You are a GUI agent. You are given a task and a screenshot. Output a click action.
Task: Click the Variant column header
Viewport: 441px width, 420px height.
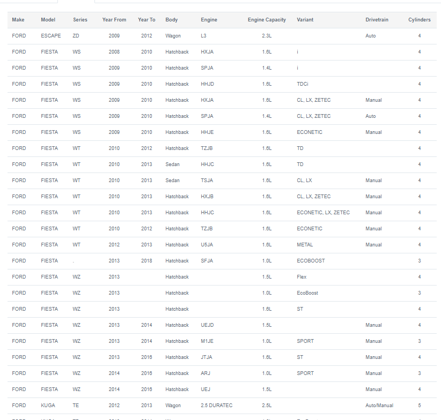coord(305,20)
